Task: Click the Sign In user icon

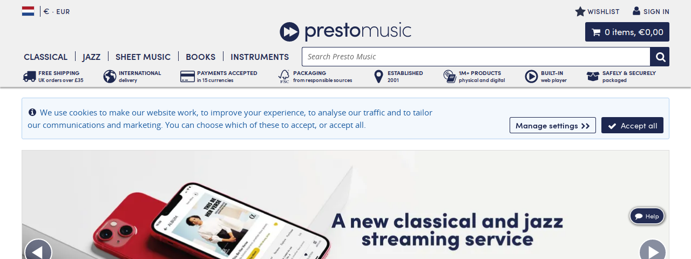Action: click(636, 11)
